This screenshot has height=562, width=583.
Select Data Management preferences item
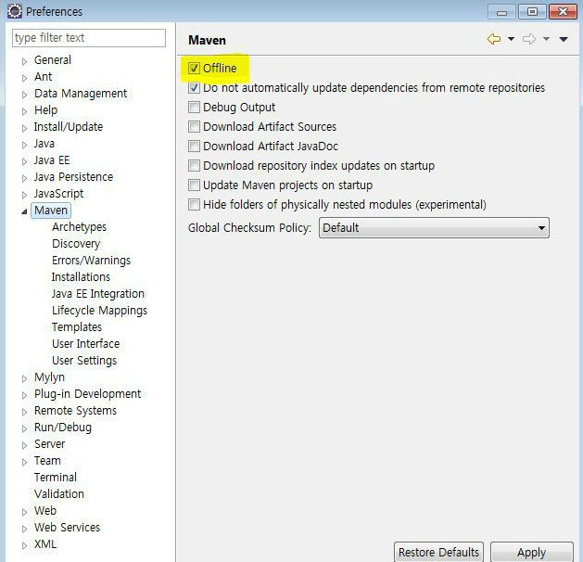[81, 94]
